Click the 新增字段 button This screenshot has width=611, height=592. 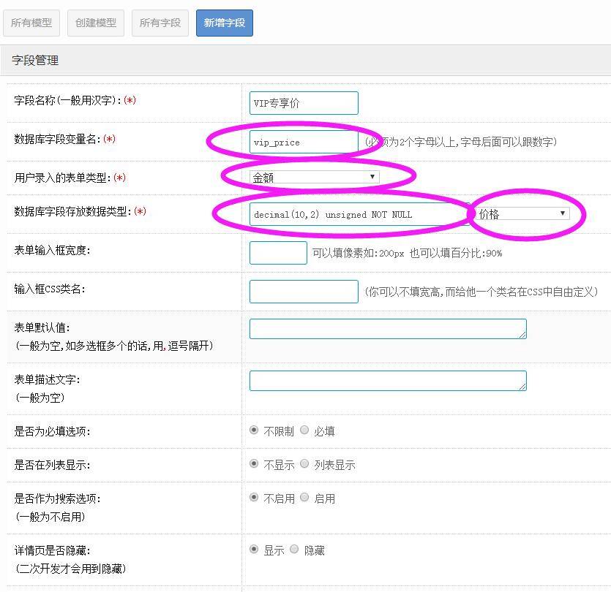pos(225,23)
